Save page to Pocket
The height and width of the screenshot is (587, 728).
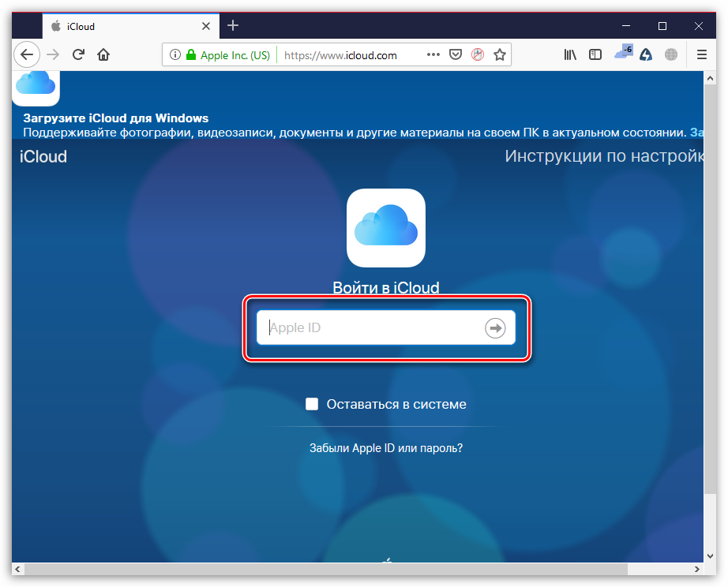[456, 54]
